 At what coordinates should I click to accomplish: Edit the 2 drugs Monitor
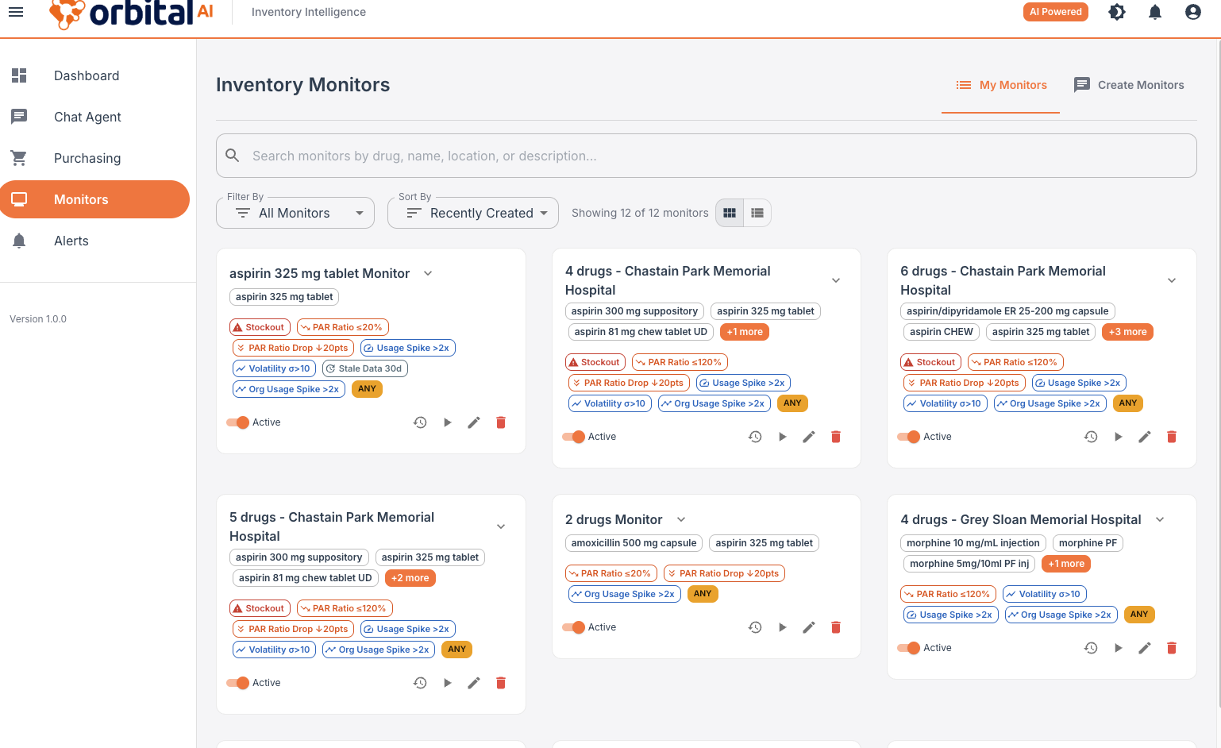click(x=808, y=627)
